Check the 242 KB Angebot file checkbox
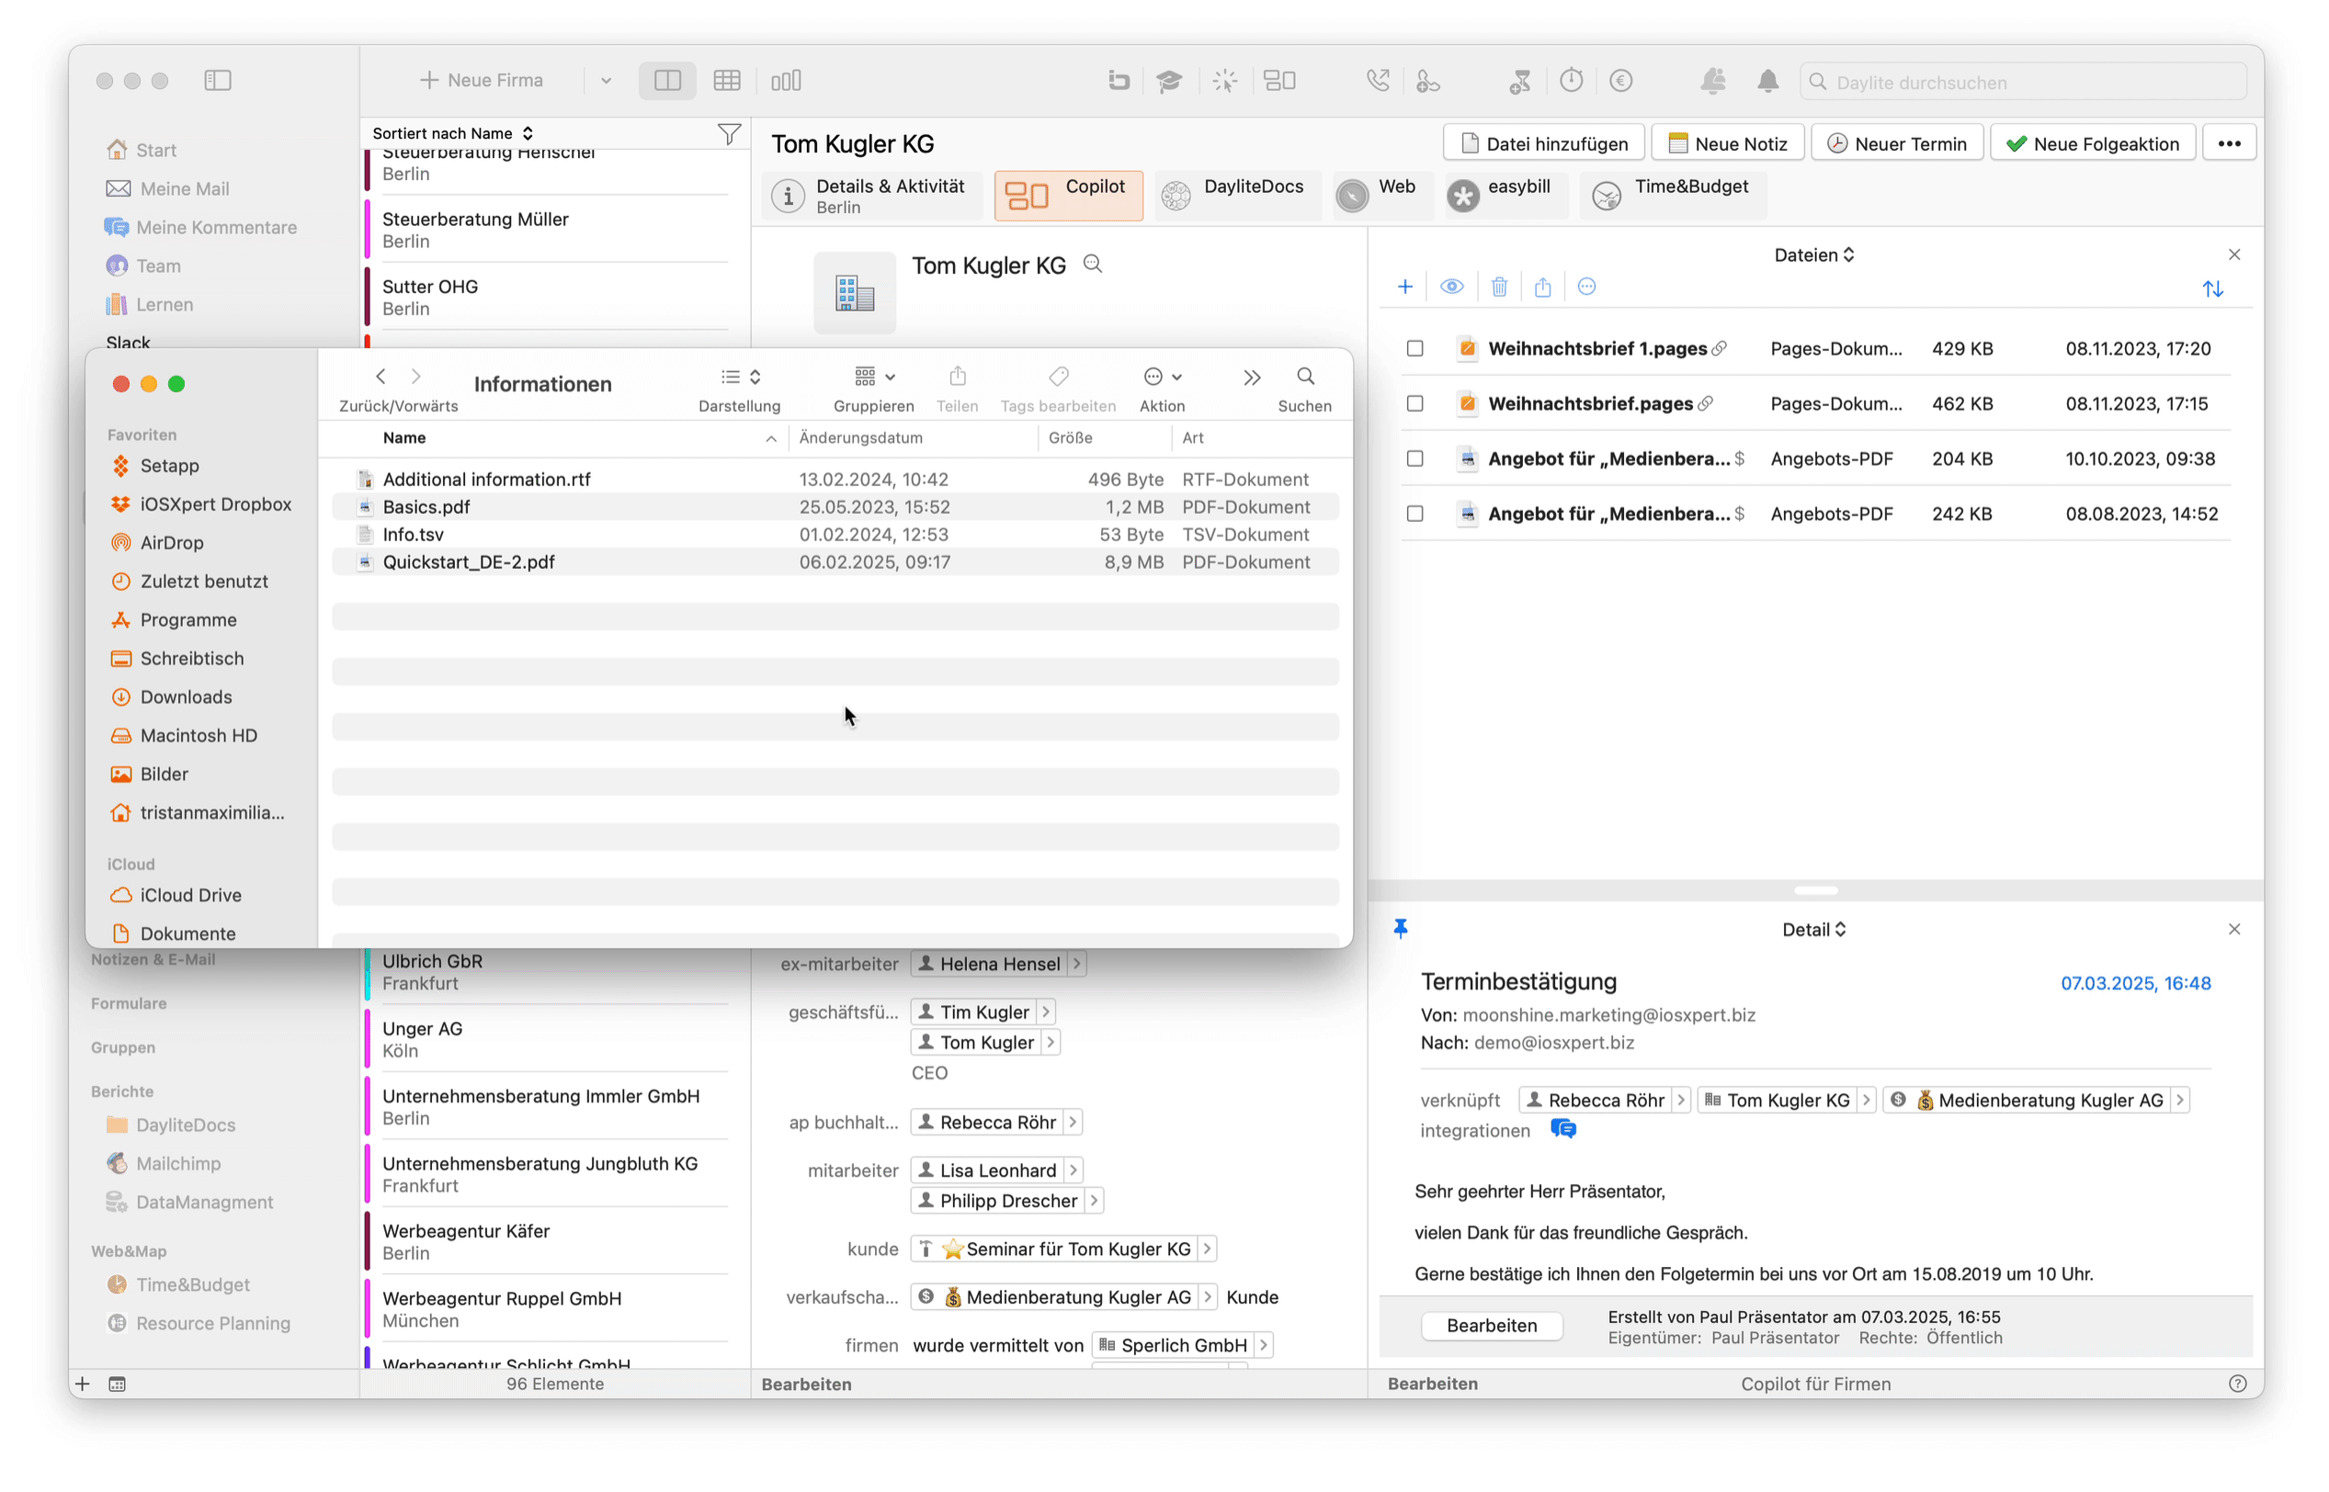The height and width of the screenshot is (1492, 2329). pos(1414,514)
